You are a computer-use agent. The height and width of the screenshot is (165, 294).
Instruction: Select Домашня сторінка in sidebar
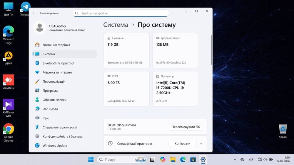click(x=65, y=45)
